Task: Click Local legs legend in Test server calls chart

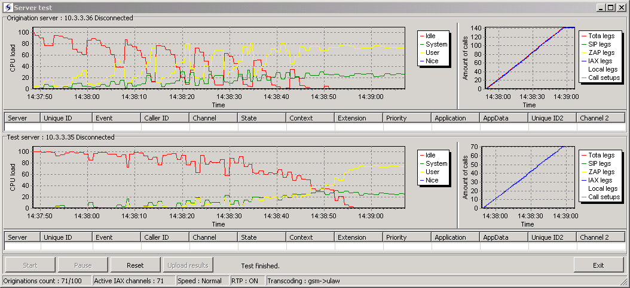Action: tap(603, 188)
